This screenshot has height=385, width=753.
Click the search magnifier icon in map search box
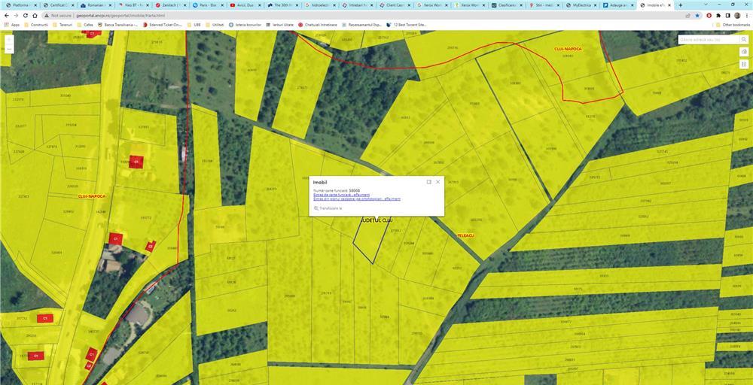click(743, 40)
